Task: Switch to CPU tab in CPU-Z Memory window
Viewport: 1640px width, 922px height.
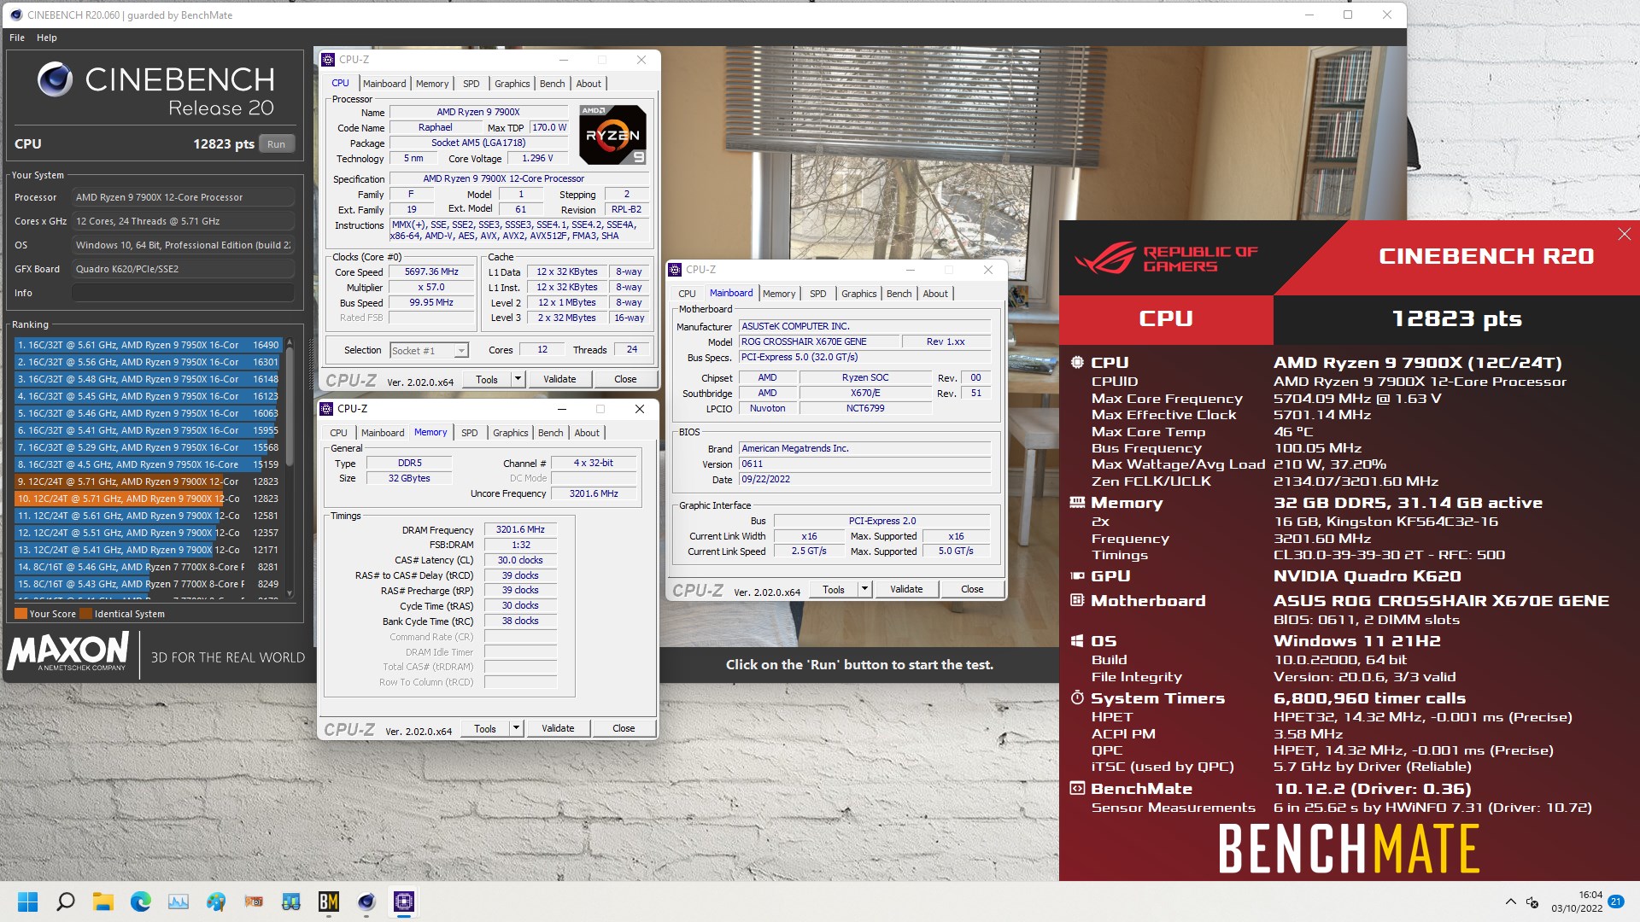Action: (338, 433)
